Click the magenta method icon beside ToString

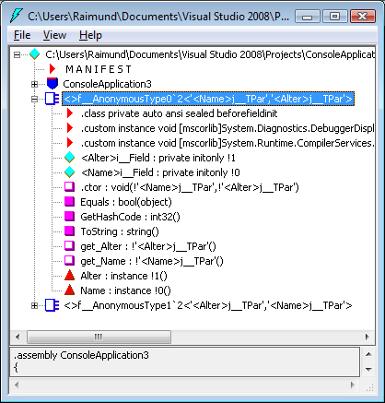click(x=70, y=231)
